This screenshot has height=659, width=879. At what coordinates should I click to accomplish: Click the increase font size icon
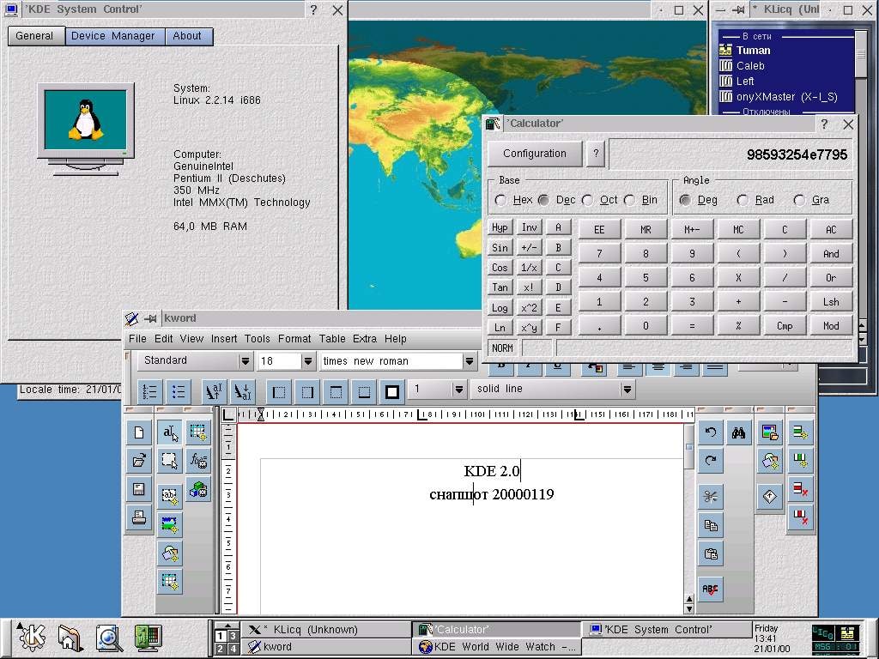point(214,391)
